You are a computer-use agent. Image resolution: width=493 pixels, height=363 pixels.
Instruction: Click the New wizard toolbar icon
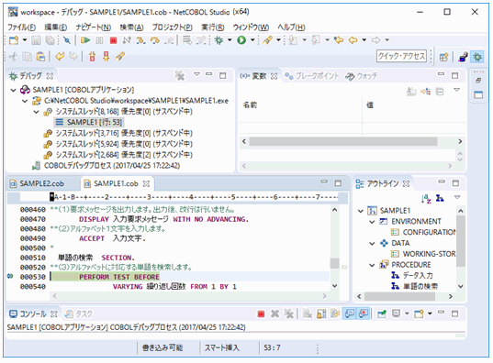[x=14, y=40]
